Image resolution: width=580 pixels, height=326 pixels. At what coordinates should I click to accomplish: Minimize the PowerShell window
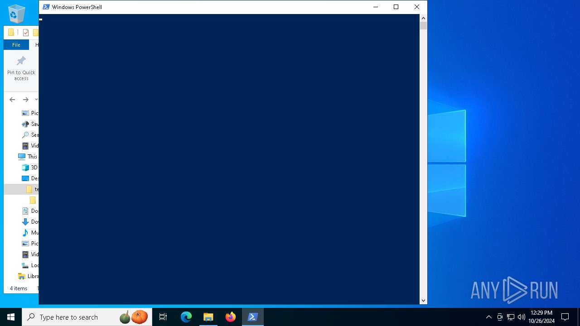(375, 7)
